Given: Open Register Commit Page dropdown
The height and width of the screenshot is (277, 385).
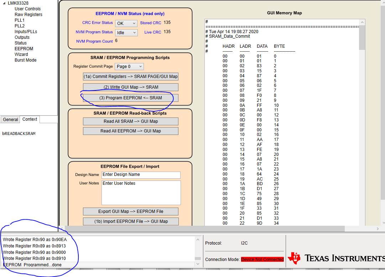Looking at the screenshot, I should coord(129,67).
